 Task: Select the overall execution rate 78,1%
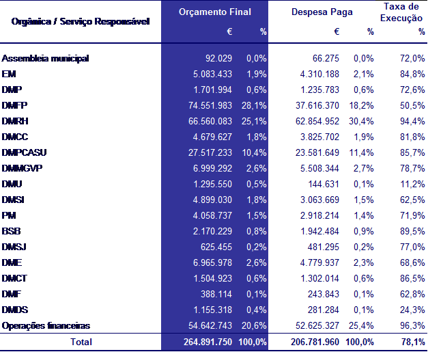point(413,342)
